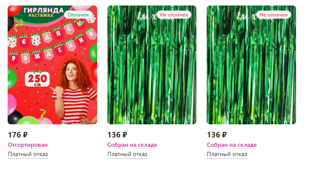Click the 136 ₽ price of the middle card
The image size is (325, 170).
coord(118,135)
